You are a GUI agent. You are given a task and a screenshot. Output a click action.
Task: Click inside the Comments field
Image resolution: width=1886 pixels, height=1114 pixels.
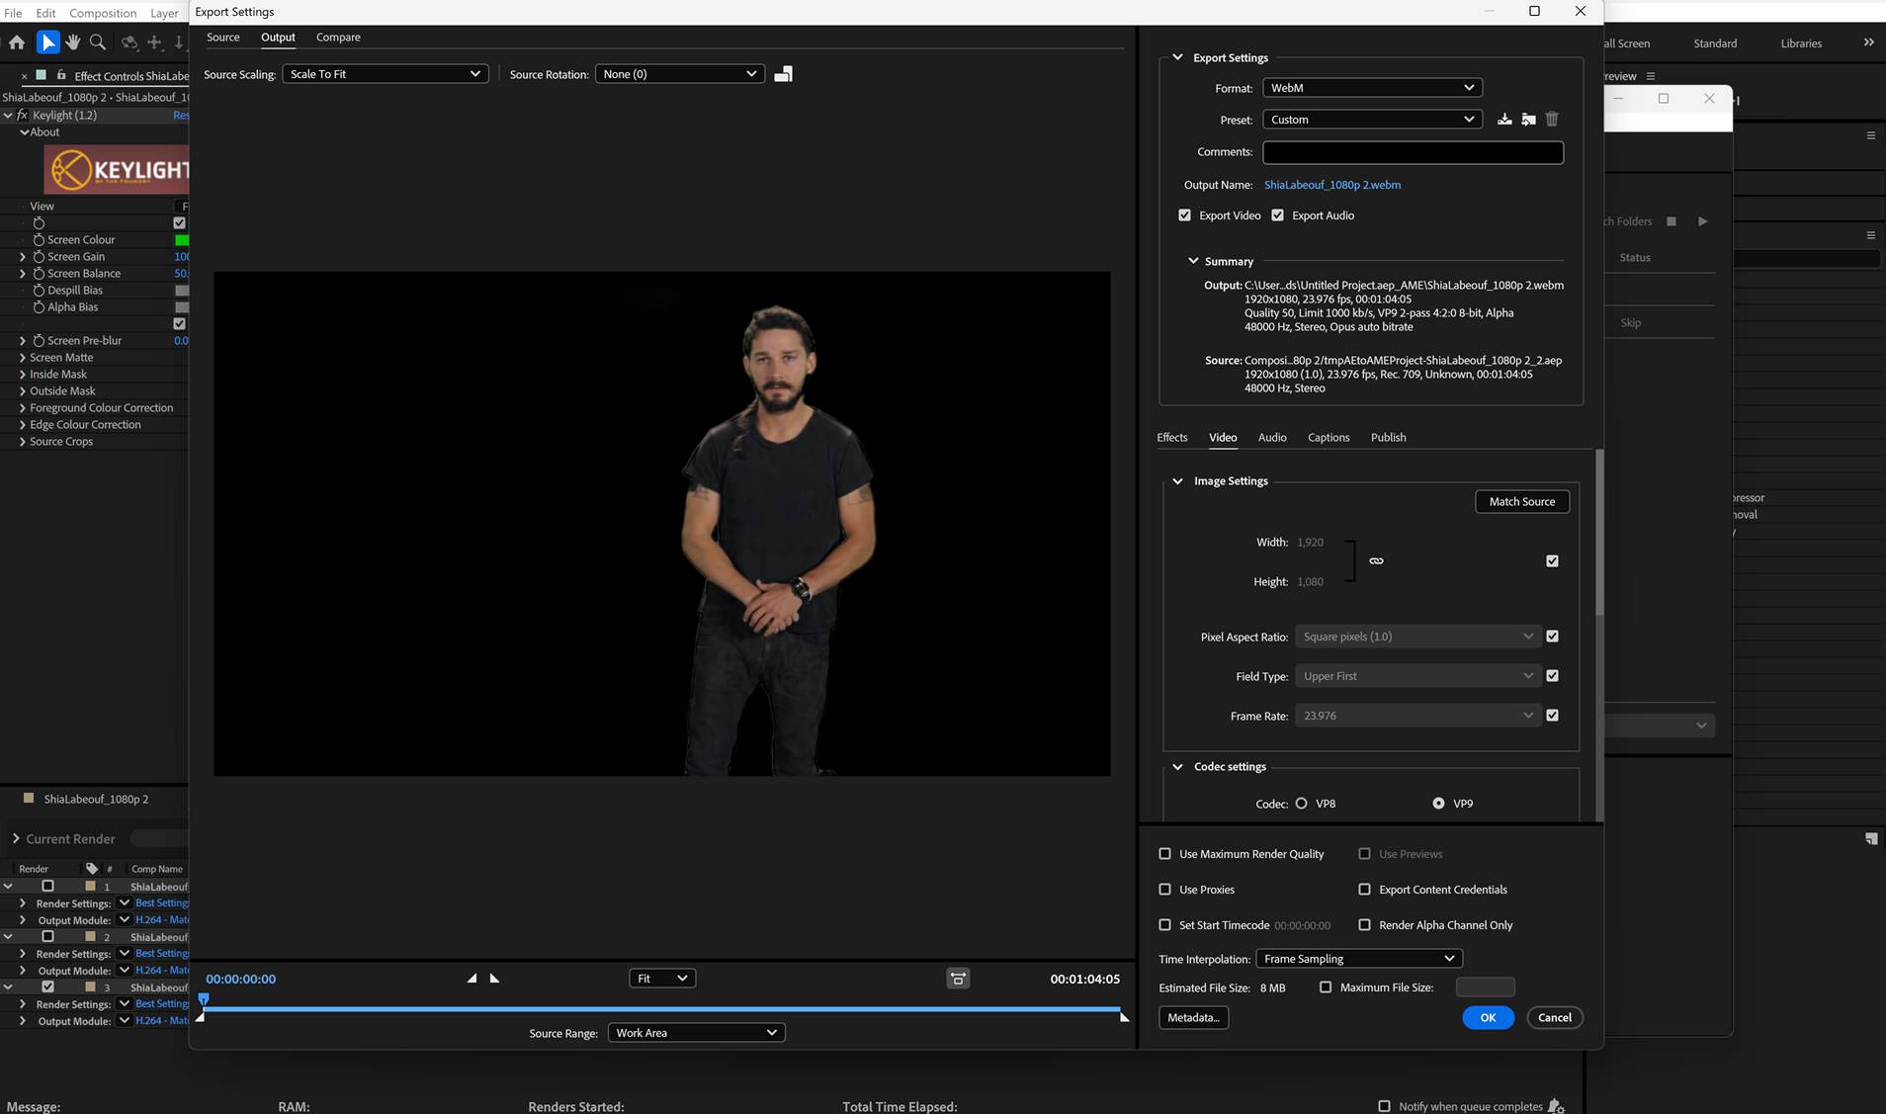[1413, 151]
